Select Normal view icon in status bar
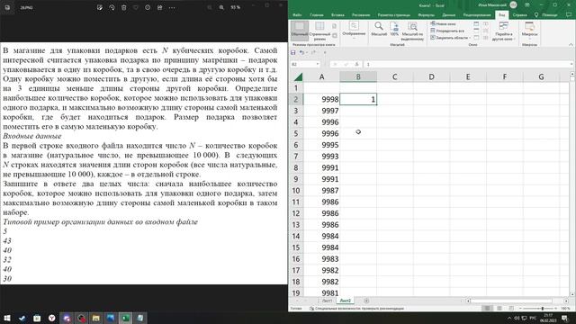Image resolution: width=576 pixels, height=324 pixels. [x=487, y=308]
